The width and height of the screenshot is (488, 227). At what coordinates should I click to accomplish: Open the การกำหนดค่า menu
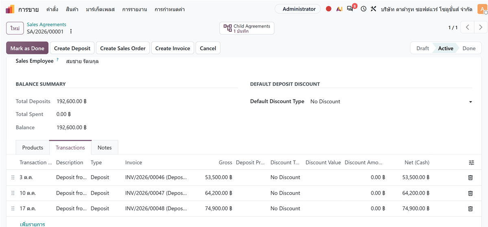(x=170, y=9)
